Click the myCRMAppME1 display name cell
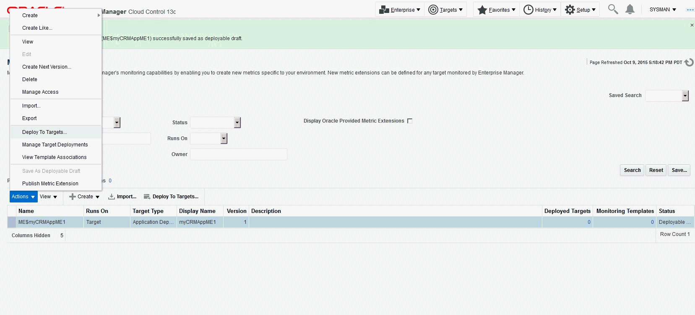This screenshot has width=695, height=315. pyautogui.click(x=200, y=222)
